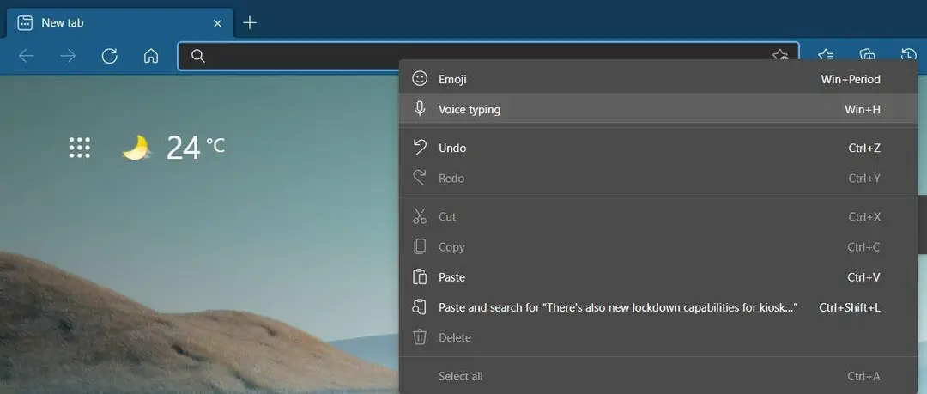Select Cut in the context menu
Viewport: 927px width, 394px height.
658,217
